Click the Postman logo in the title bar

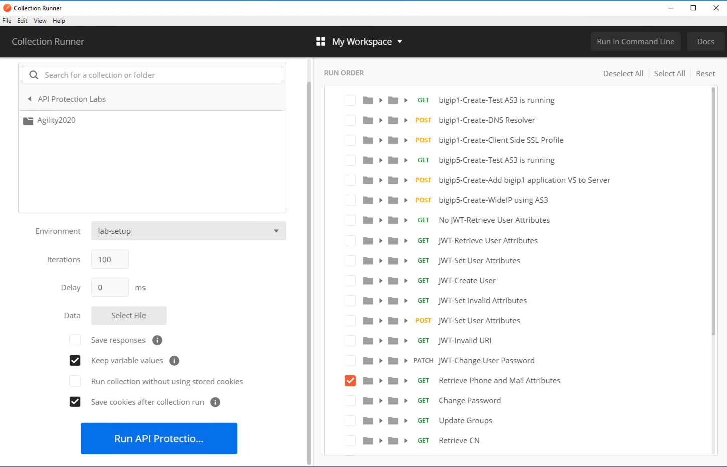7,8
